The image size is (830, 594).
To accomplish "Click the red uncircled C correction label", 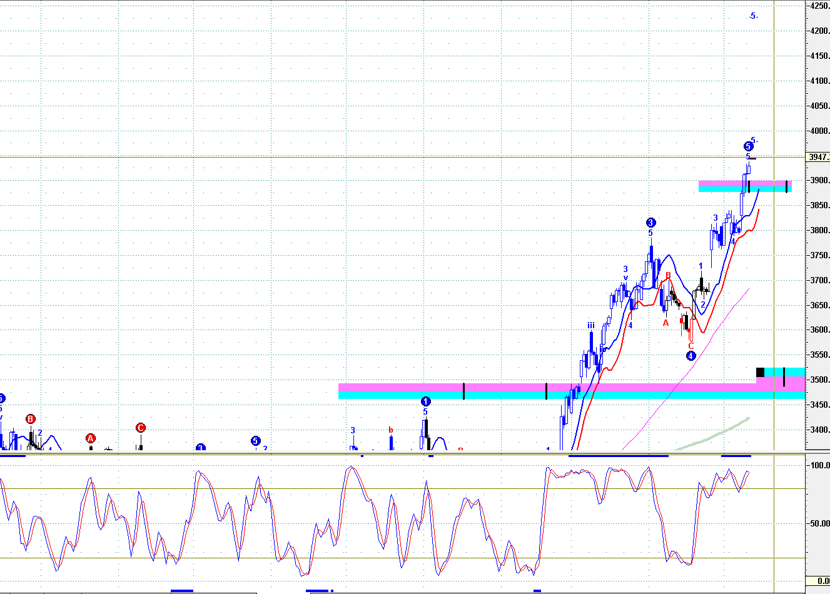I will 691,346.
